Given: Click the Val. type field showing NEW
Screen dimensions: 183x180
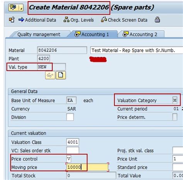Looking at the screenshot, I should [x=51, y=67].
